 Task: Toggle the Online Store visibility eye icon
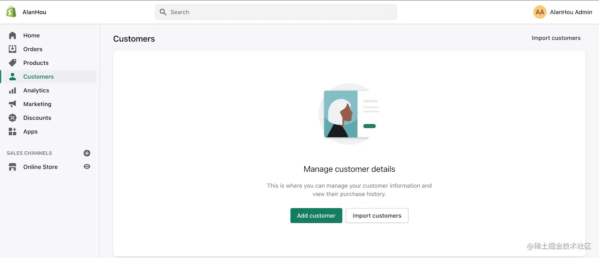click(x=87, y=167)
